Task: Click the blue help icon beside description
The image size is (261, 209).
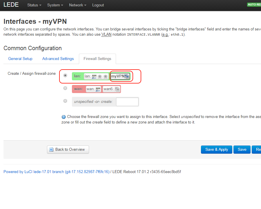Action: (x=64, y=117)
